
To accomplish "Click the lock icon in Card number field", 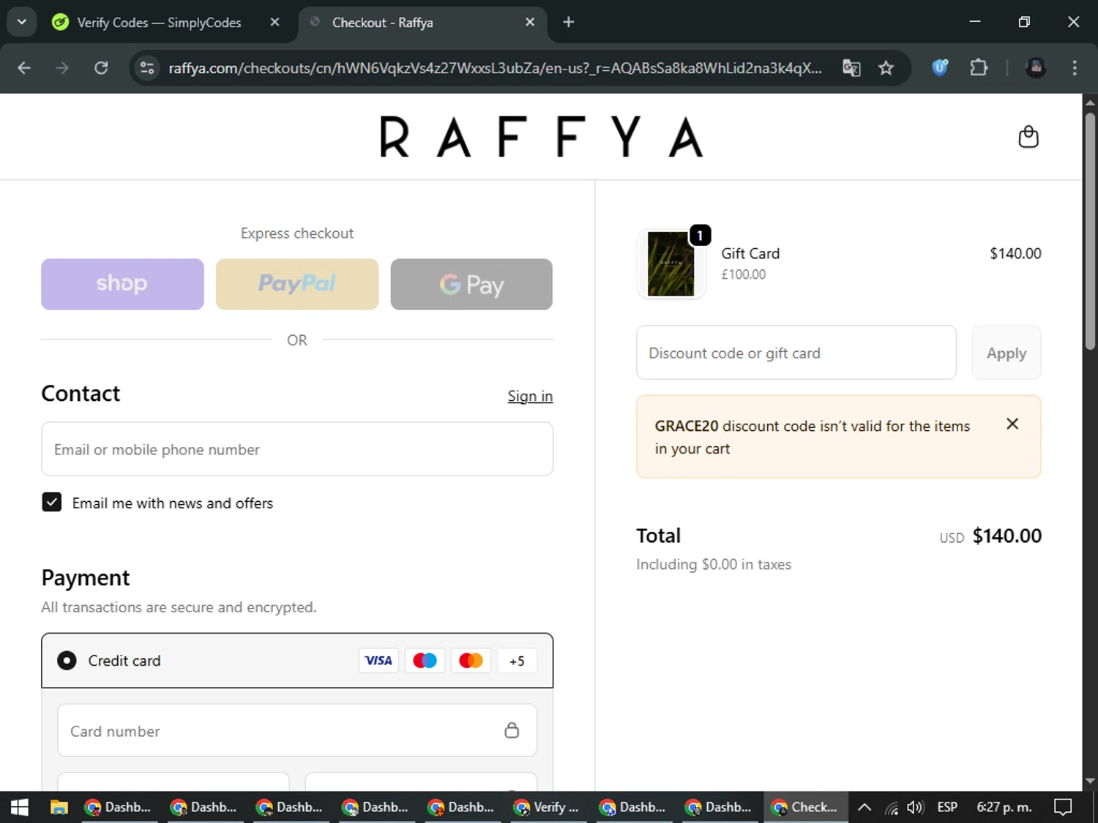I will pos(512,730).
